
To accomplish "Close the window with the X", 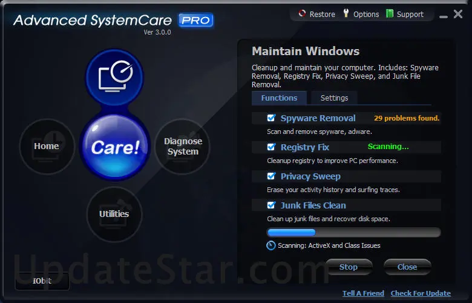I will coord(458,13).
